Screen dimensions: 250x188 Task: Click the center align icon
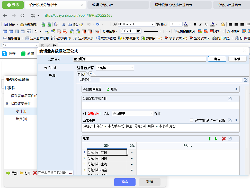coord(236,24)
